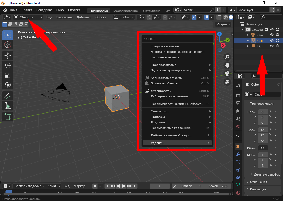Toggle camera view button in viewport

click(227, 74)
